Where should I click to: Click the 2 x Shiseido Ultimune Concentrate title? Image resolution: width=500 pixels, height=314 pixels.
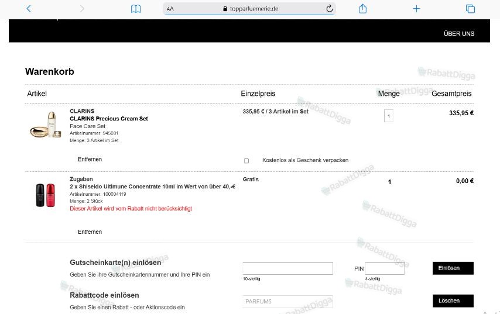pyautogui.click(x=152, y=187)
